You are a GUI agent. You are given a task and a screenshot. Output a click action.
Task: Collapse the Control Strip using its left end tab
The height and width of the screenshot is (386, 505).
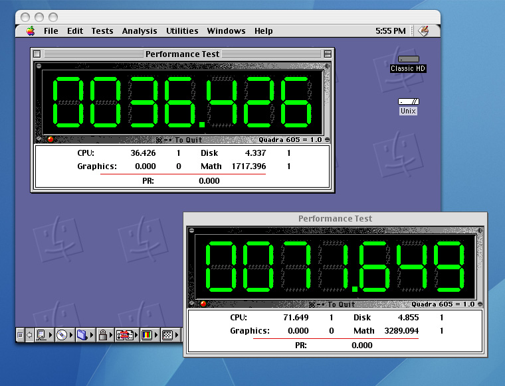point(20,335)
